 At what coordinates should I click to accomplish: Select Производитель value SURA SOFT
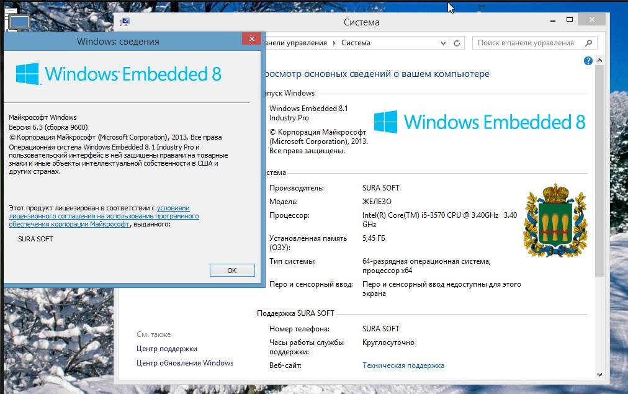click(381, 188)
